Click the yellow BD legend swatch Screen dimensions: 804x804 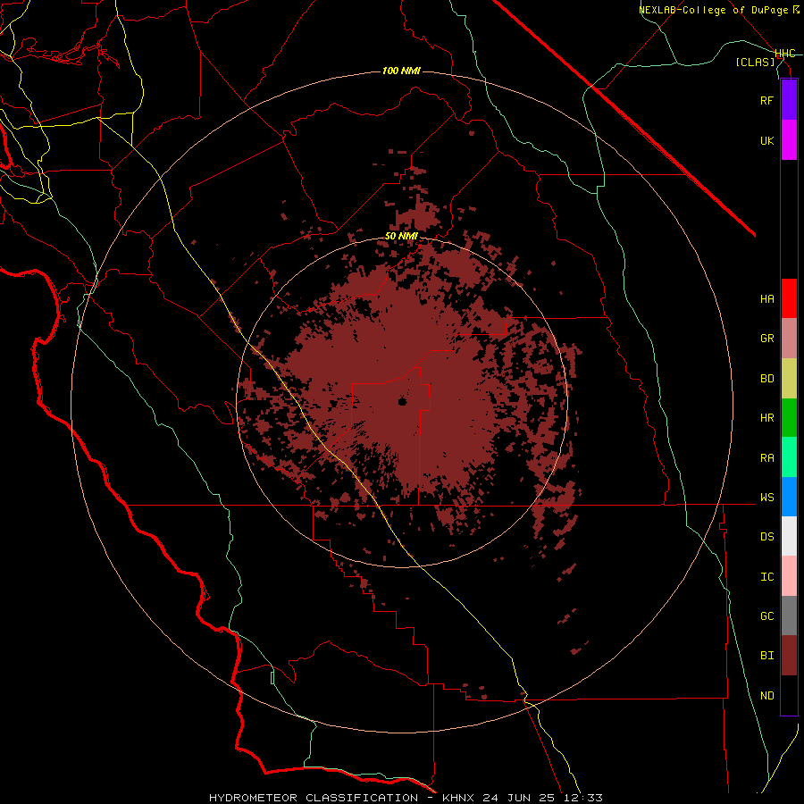[x=789, y=379]
